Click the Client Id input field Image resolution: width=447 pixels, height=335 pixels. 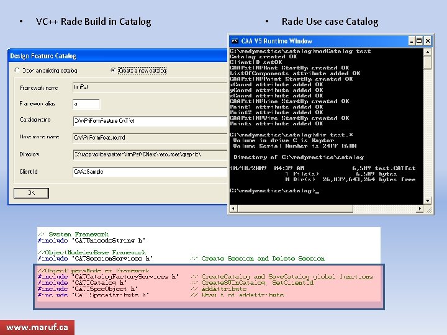[150, 172]
